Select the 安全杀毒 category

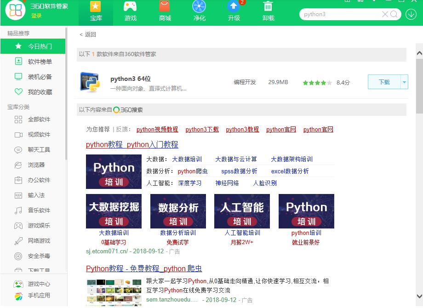click(x=33, y=256)
